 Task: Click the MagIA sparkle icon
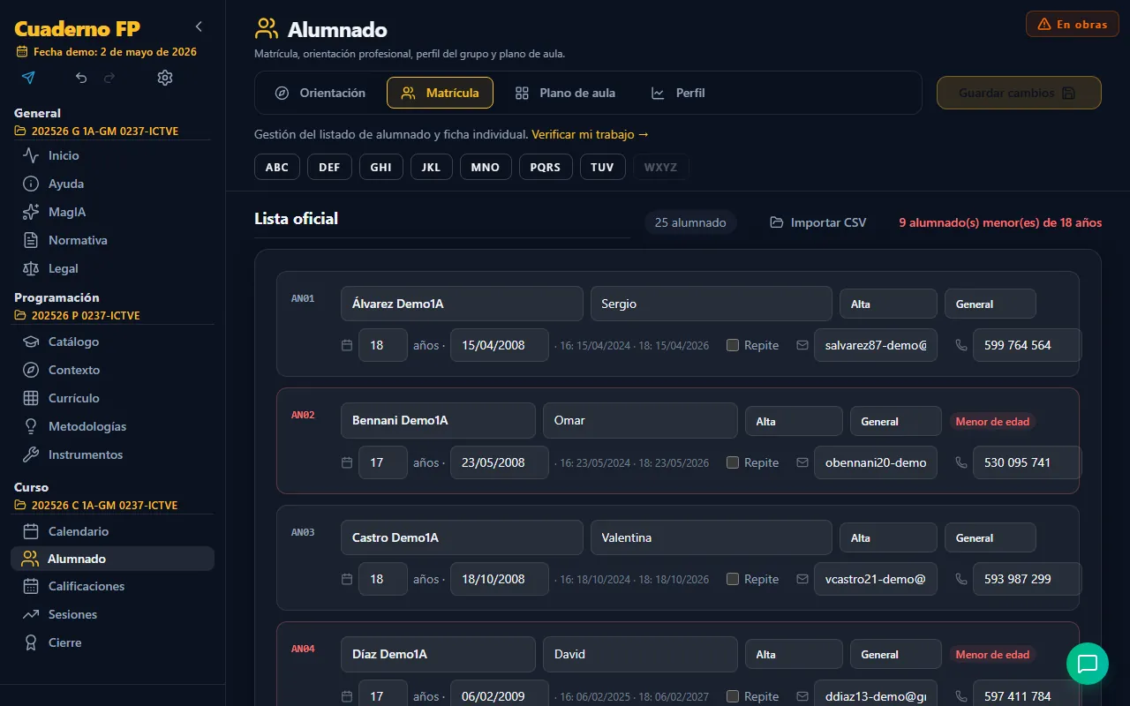pos(31,212)
